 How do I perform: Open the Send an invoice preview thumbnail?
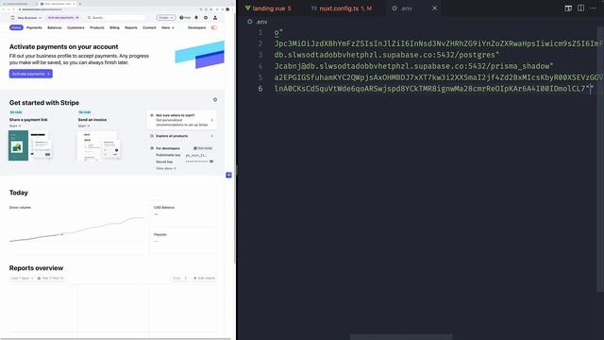point(98,146)
